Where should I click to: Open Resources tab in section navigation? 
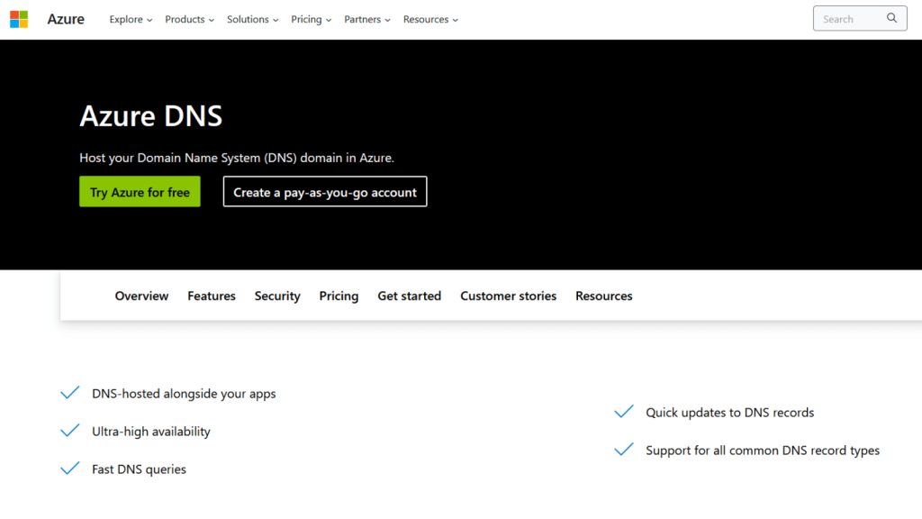point(604,296)
